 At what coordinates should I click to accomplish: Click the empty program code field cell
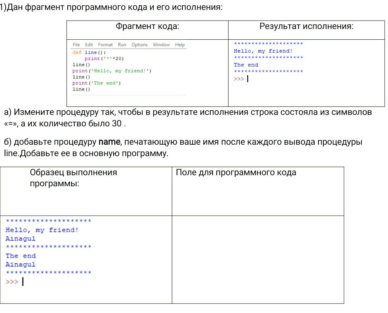(x=258, y=260)
